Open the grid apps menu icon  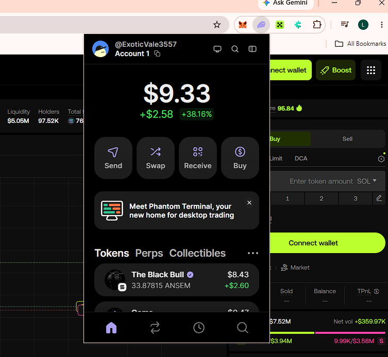pyautogui.click(x=370, y=70)
